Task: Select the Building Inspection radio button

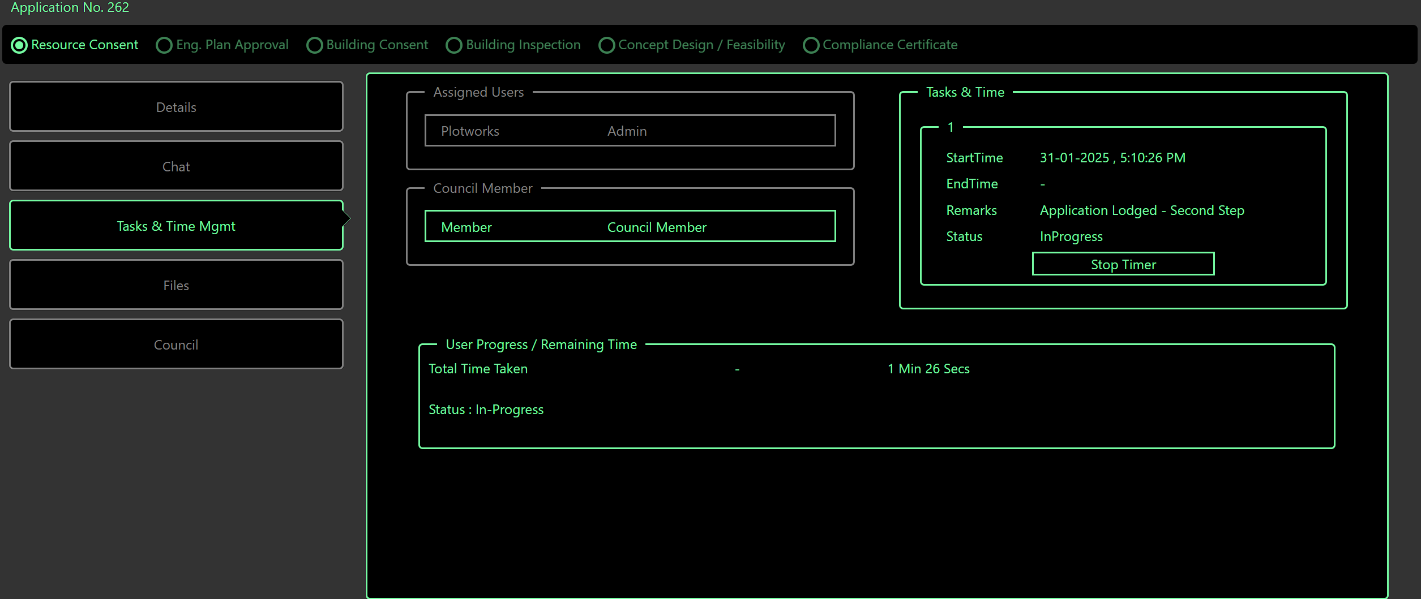Action: tap(453, 45)
